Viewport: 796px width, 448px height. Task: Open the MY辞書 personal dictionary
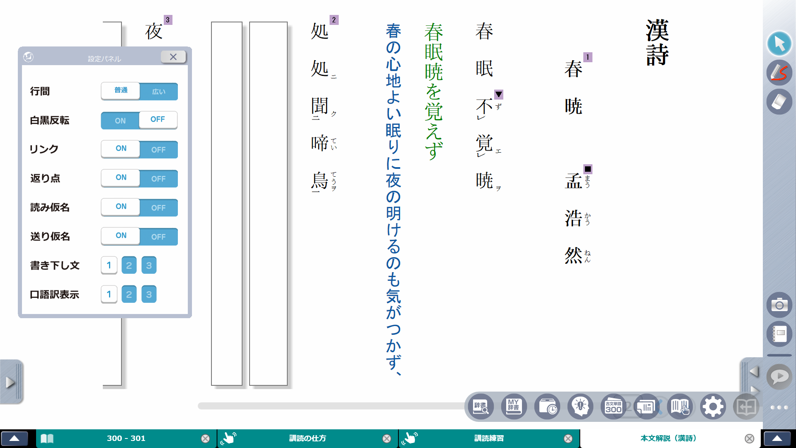coord(514,407)
